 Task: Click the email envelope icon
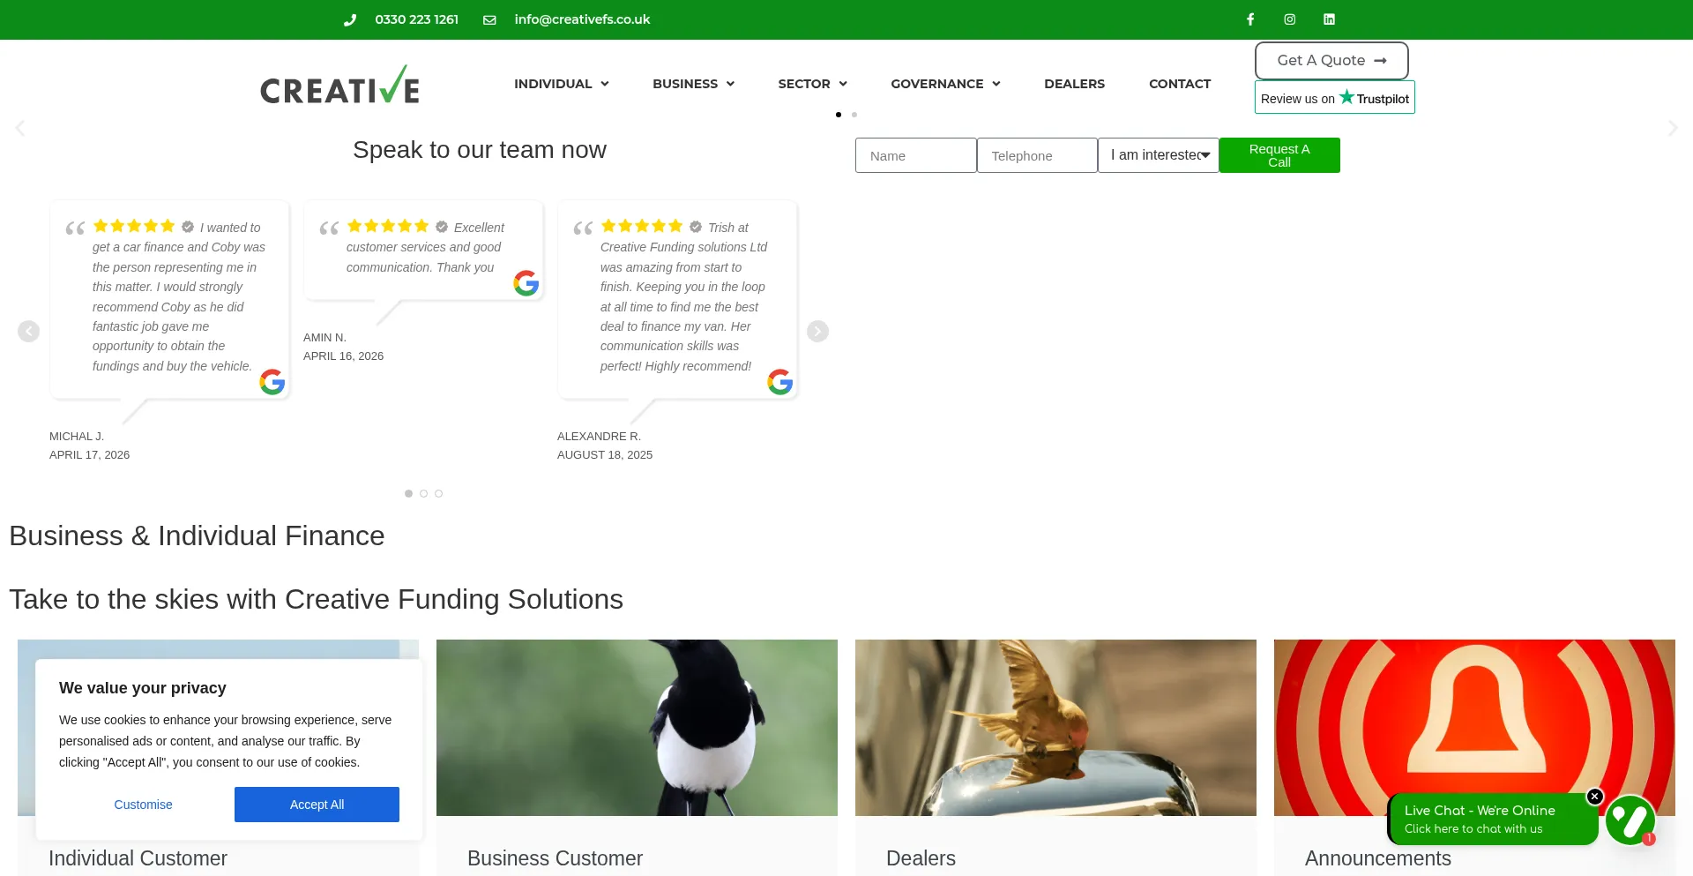[x=489, y=19]
